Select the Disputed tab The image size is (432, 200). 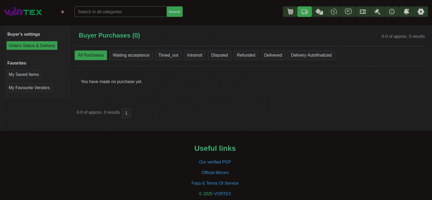pos(219,55)
